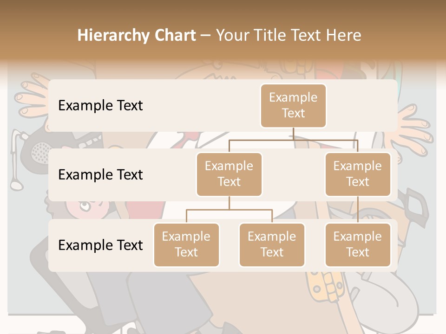Select the top-level Example Text hierarchy box
446x334 pixels.
[x=293, y=106]
